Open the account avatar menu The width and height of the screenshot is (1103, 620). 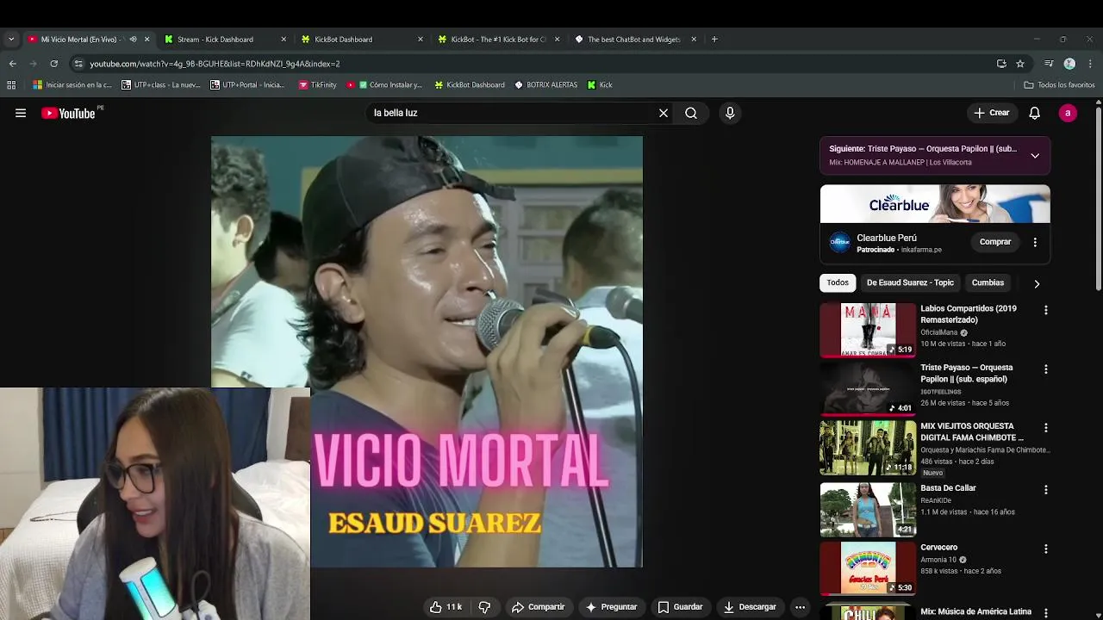[1068, 113]
